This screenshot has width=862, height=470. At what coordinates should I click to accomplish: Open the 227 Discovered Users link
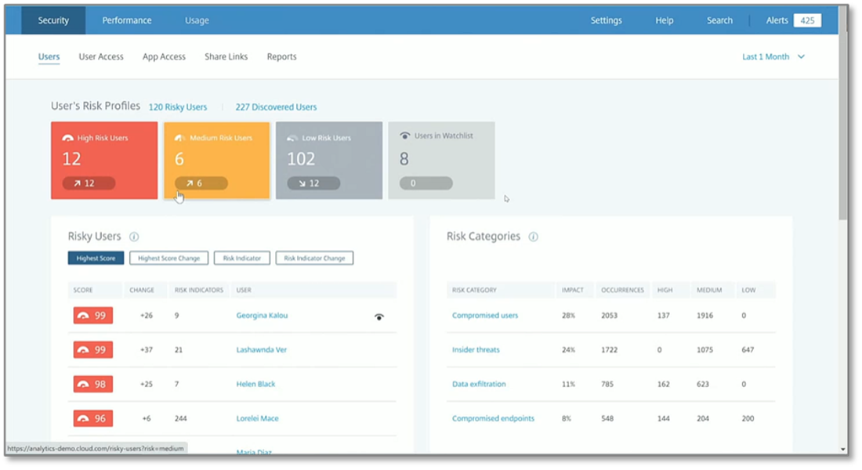tap(276, 107)
